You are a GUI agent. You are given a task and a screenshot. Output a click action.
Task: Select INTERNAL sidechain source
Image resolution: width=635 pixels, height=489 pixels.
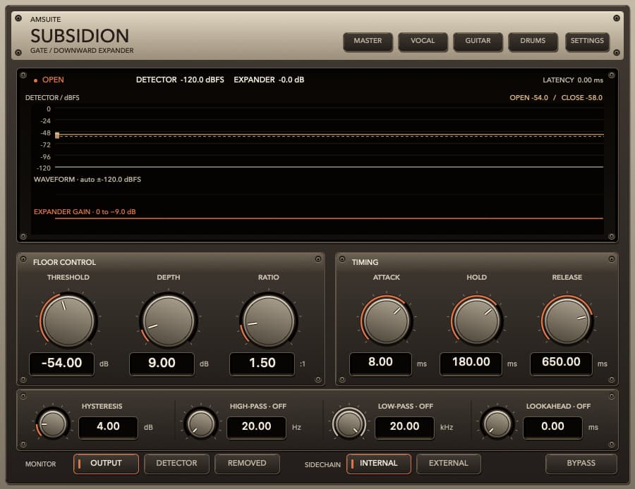click(379, 464)
